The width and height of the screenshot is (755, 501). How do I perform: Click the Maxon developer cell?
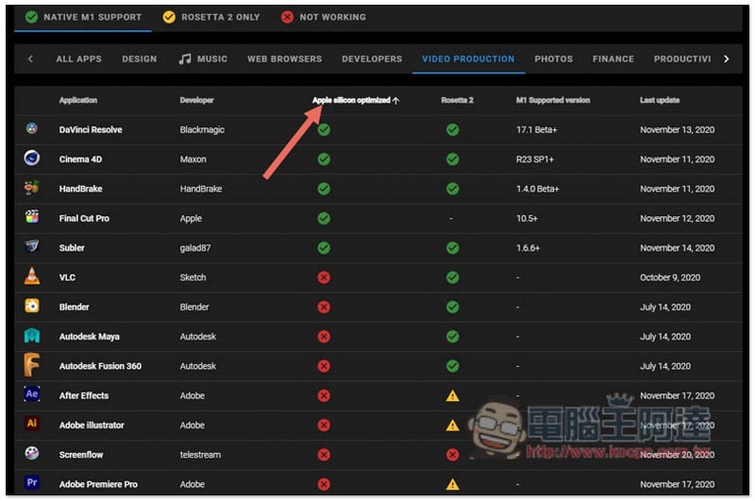(193, 159)
